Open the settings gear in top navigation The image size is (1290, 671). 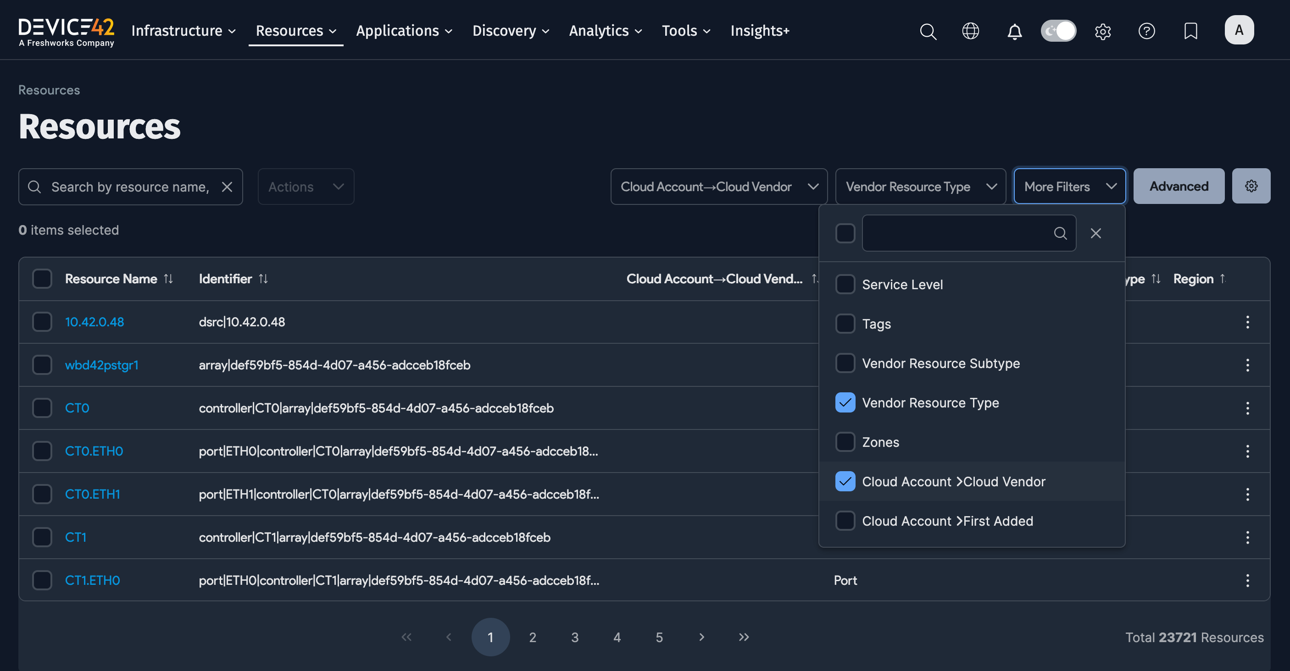pos(1103,31)
